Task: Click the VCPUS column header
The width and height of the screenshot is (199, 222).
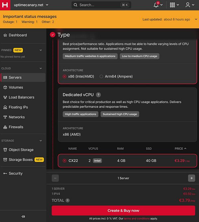Action: [93, 149]
